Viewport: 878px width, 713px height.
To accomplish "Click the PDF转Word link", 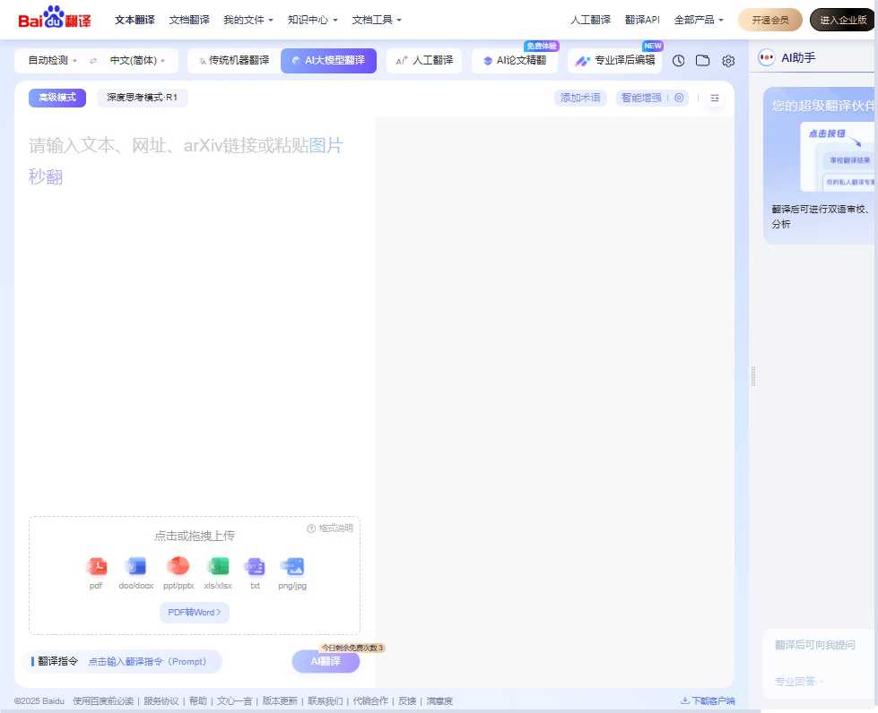I will click(x=194, y=613).
